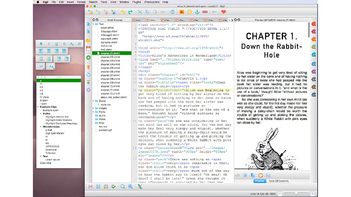The height and width of the screenshot is (197, 351).
Task: Insert special character with the Omega icon
Action: [190, 12]
